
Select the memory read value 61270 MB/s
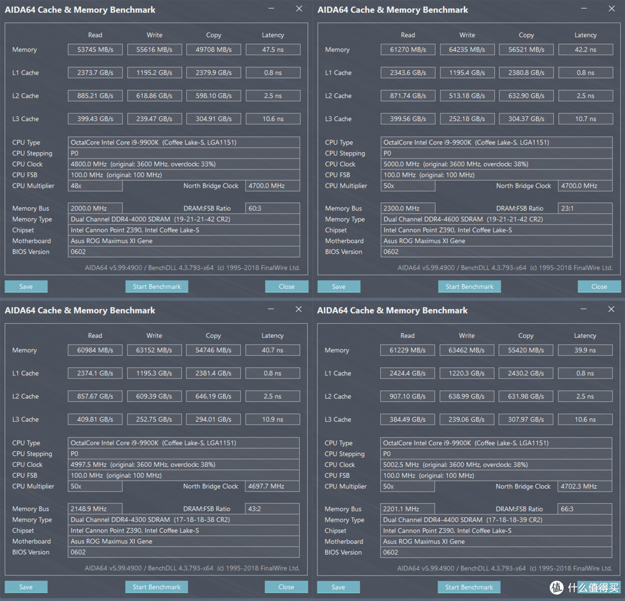click(x=408, y=50)
